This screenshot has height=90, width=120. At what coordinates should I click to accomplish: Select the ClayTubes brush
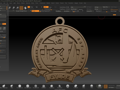click(52, 86)
